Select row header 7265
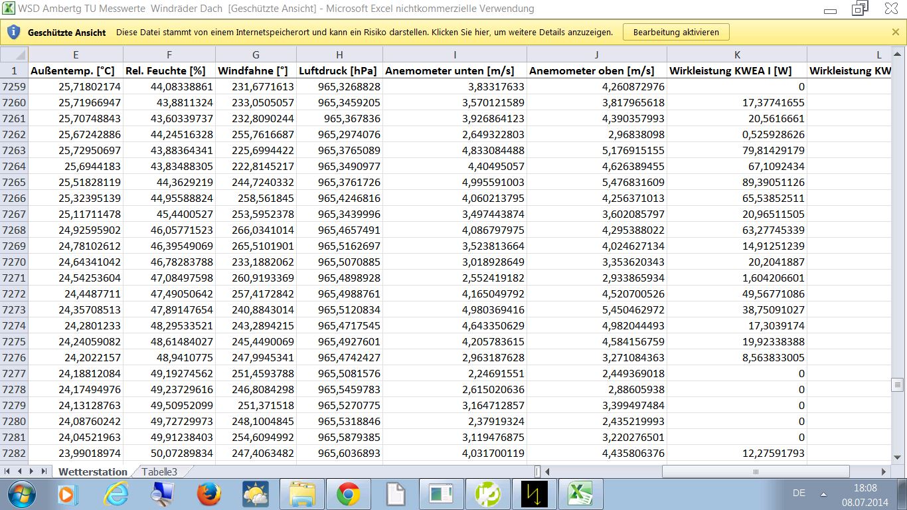907x510 pixels. [x=14, y=182]
